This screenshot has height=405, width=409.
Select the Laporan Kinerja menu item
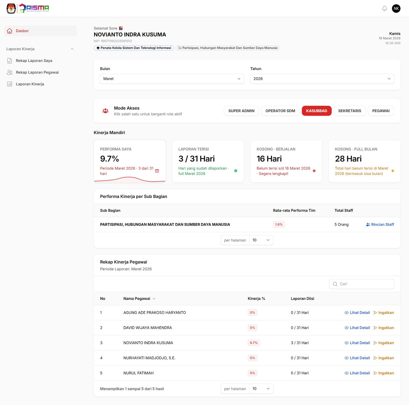[30, 84]
